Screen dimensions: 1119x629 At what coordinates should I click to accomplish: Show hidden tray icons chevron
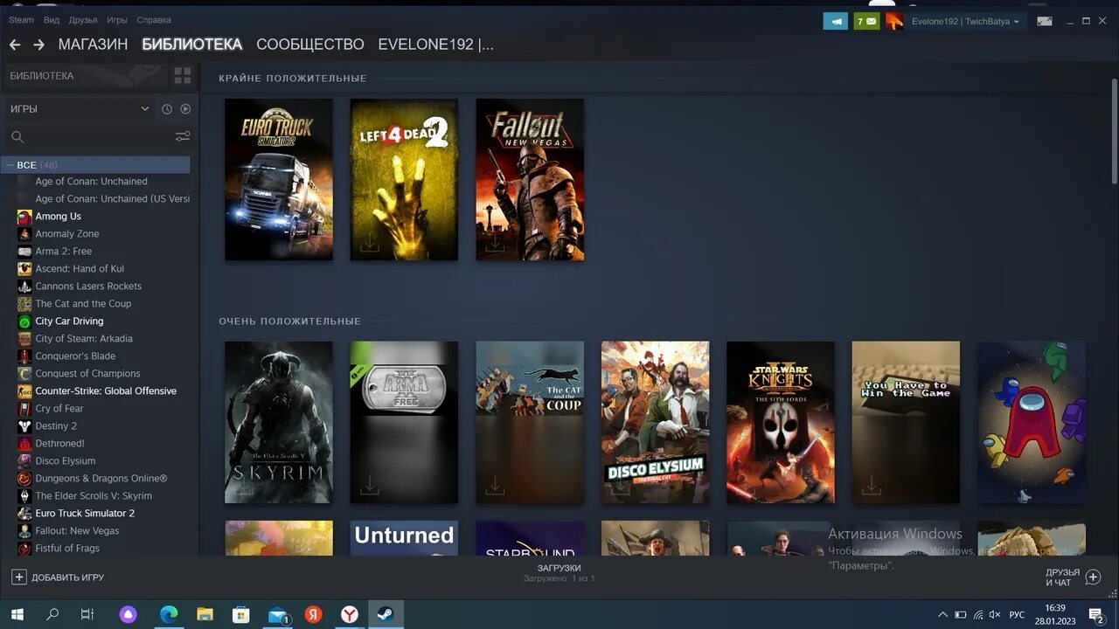point(942,615)
